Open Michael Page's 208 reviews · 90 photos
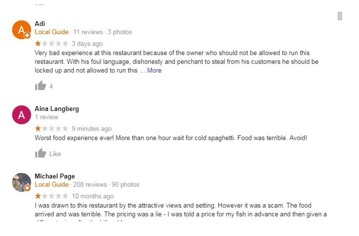359x236 pixels. 106,184
